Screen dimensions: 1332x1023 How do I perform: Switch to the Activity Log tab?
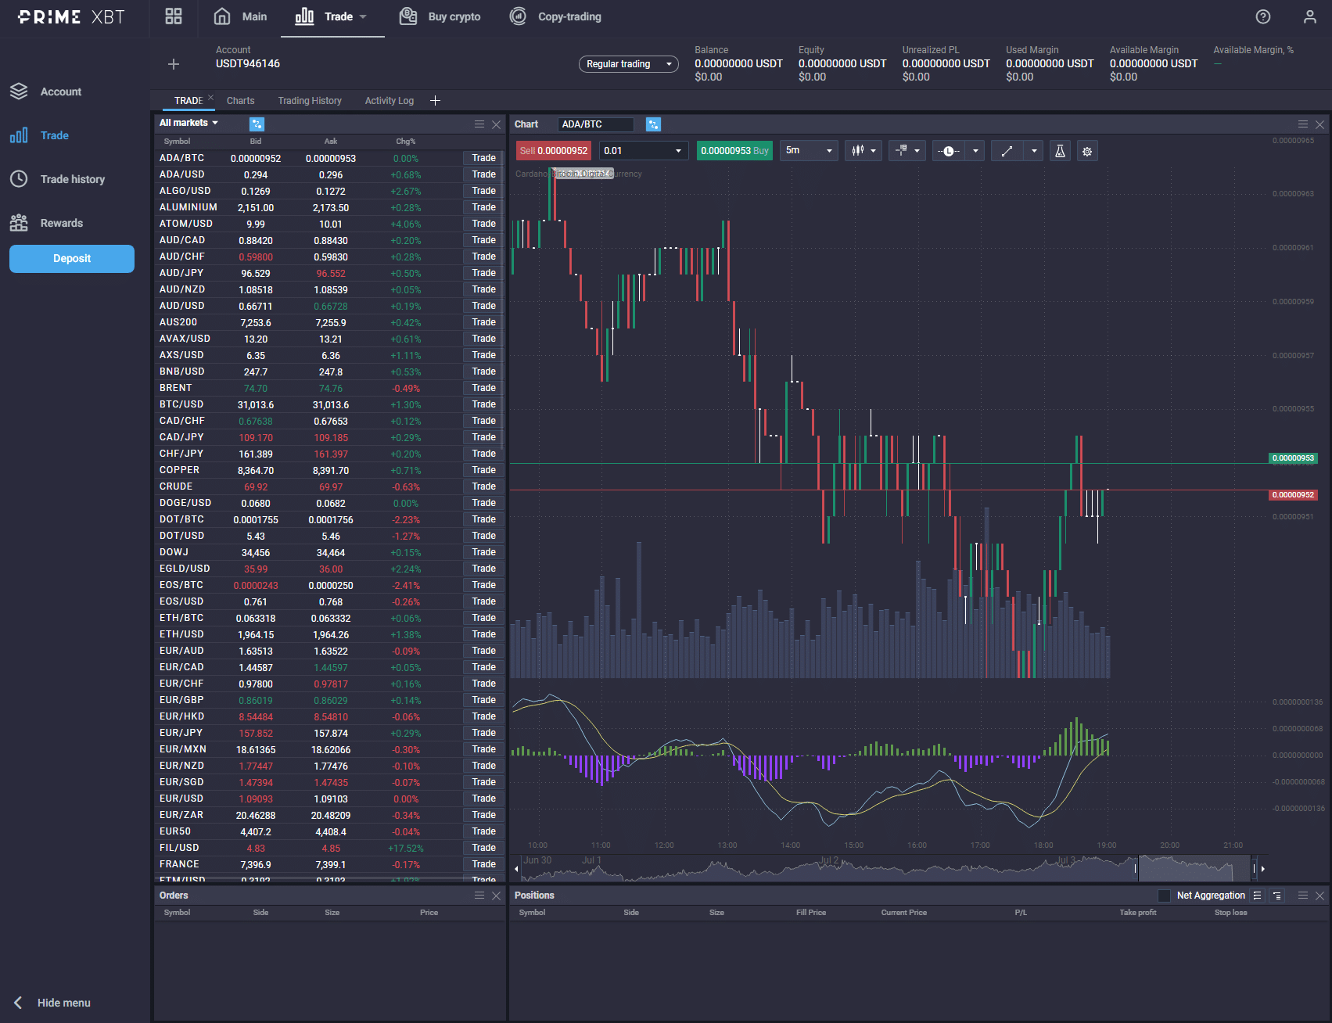(389, 101)
